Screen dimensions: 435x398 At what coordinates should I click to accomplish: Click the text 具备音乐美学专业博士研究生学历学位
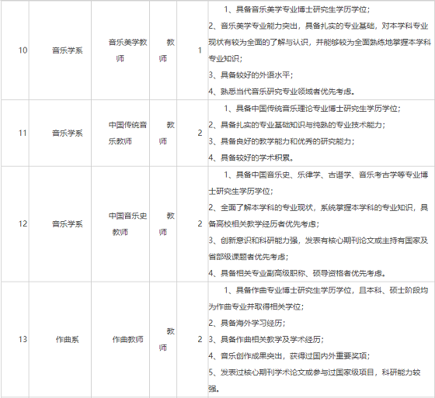pos(301,9)
